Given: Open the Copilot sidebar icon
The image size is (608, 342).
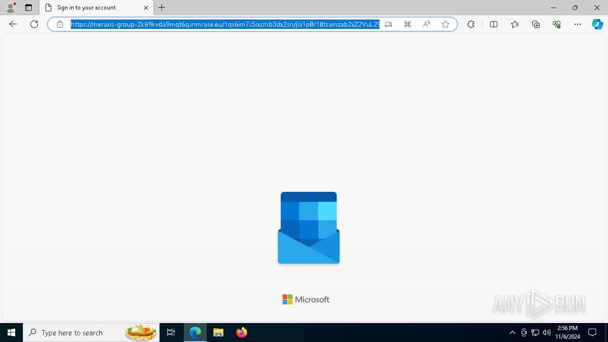Looking at the screenshot, I should click(598, 24).
